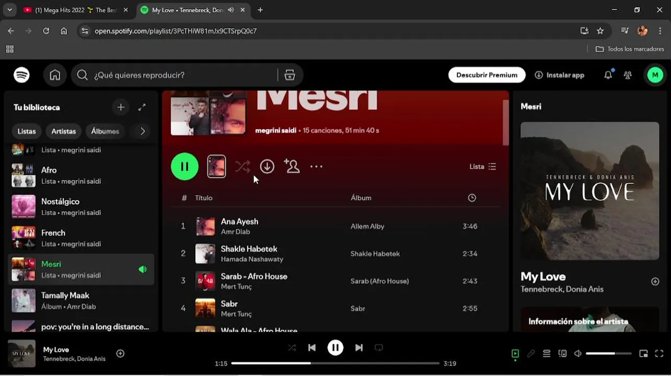Open the Nostálgico playlist
The image size is (671, 376).
tap(81, 207)
